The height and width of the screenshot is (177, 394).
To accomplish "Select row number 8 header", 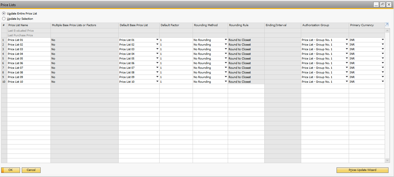I will coord(4,73).
